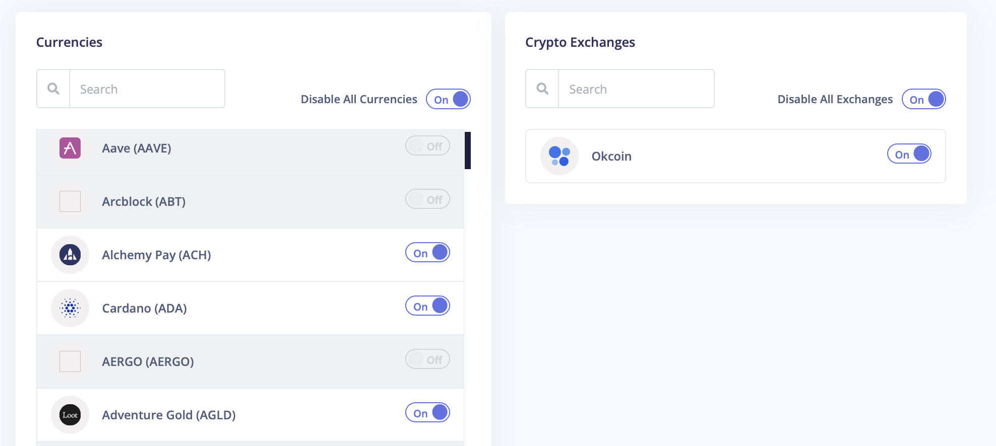Click the Cardano dotted logo icon
The width and height of the screenshot is (996, 446).
click(x=70, y=308)
